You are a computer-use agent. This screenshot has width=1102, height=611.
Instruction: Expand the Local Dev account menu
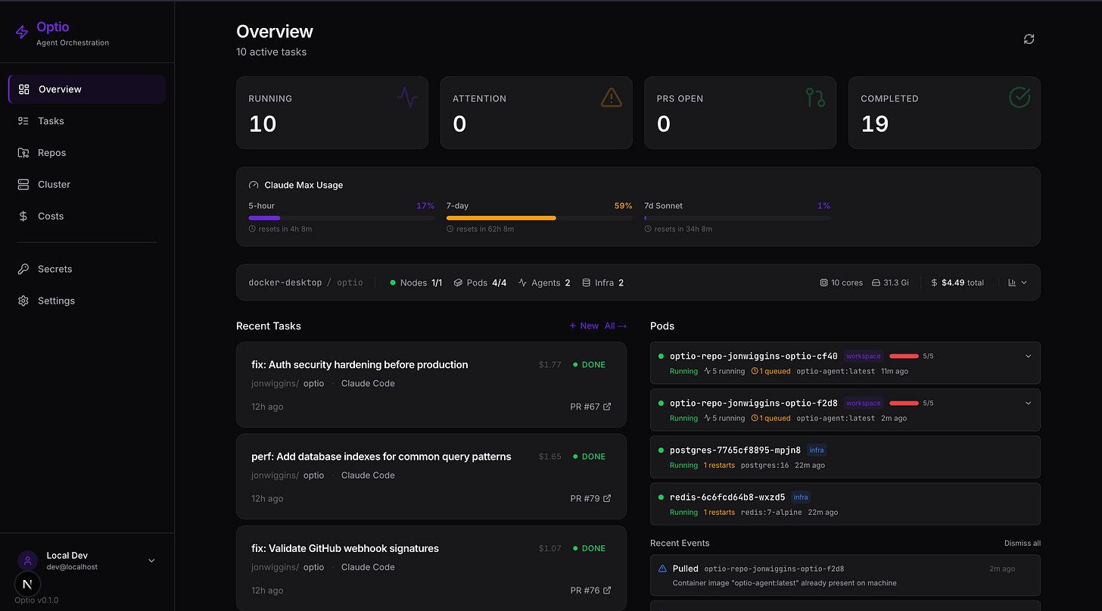point(151,560)
